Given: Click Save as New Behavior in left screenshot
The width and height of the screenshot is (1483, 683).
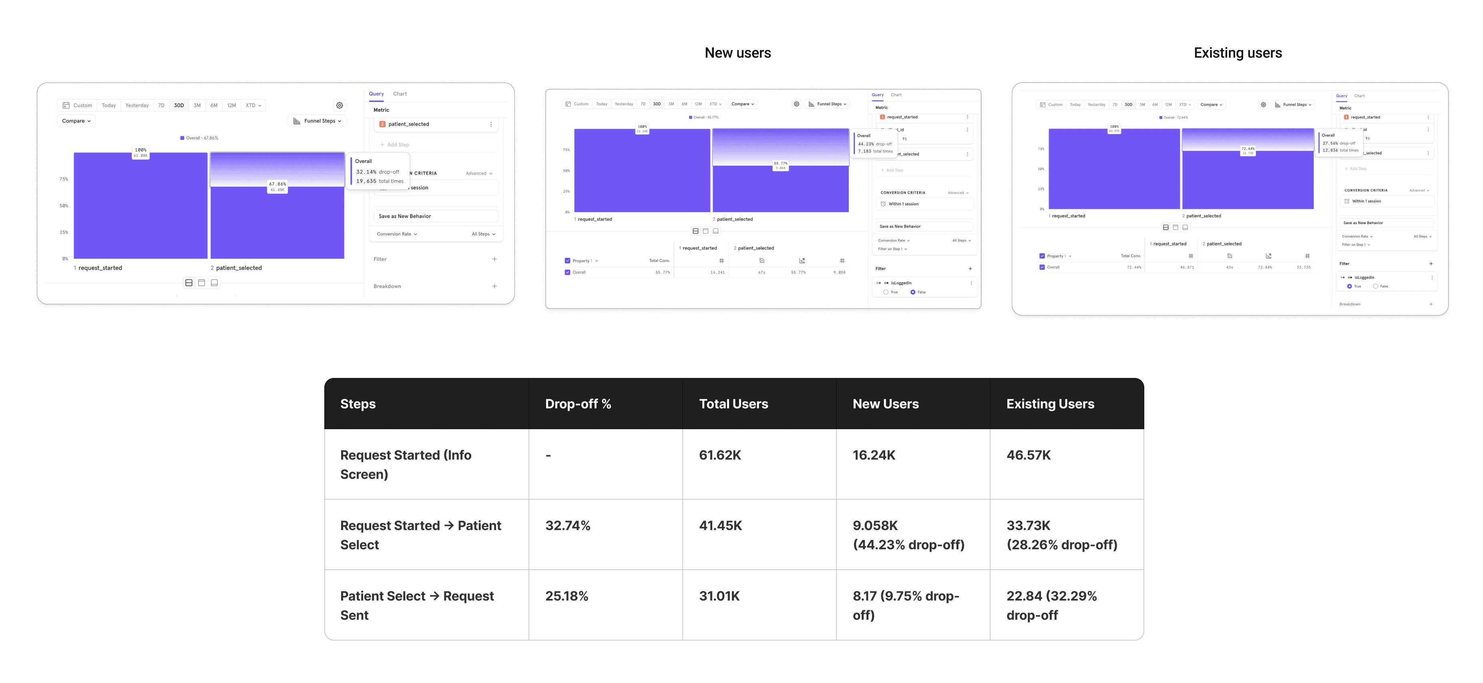Looking at the screenshot, I should point(436,217).
